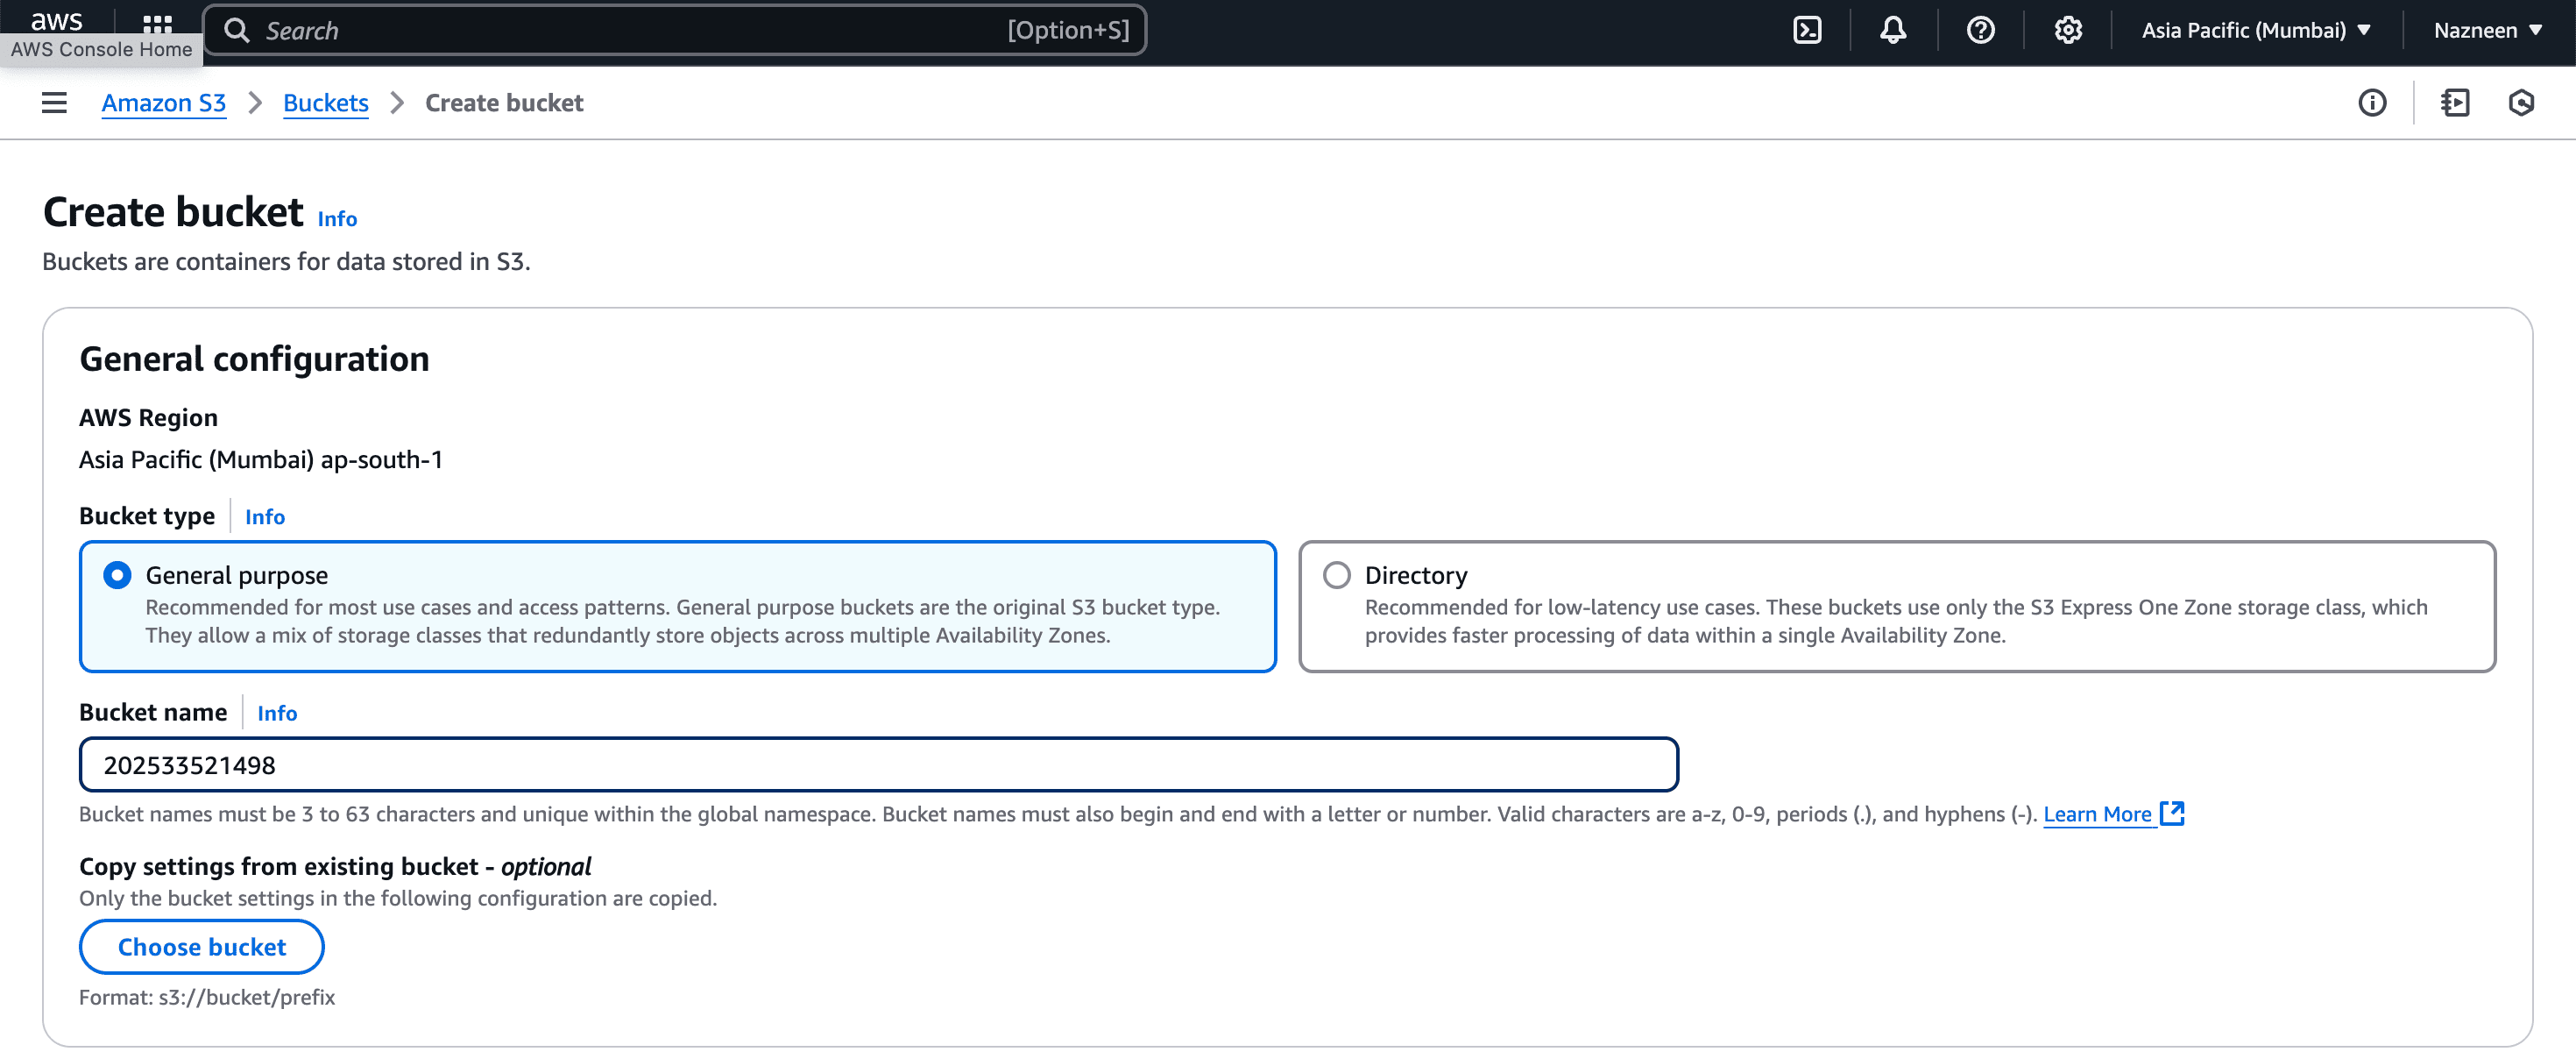Image resolution: width=2576 pixels, height=1059 pixels.
Task: Click the 'Format: s3://bucket/prefix' text
Action: coord(207,997)
